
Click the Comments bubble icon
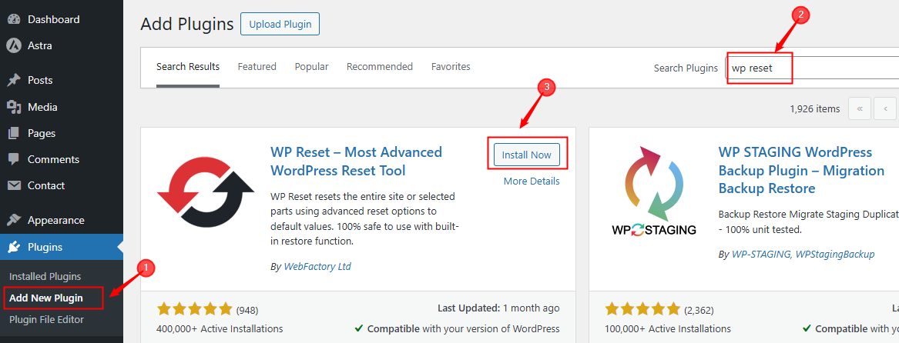point(14,159)
